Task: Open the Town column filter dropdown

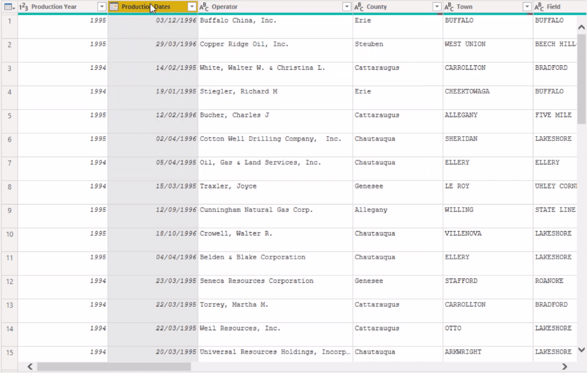Action: click(x=527, y=7)
